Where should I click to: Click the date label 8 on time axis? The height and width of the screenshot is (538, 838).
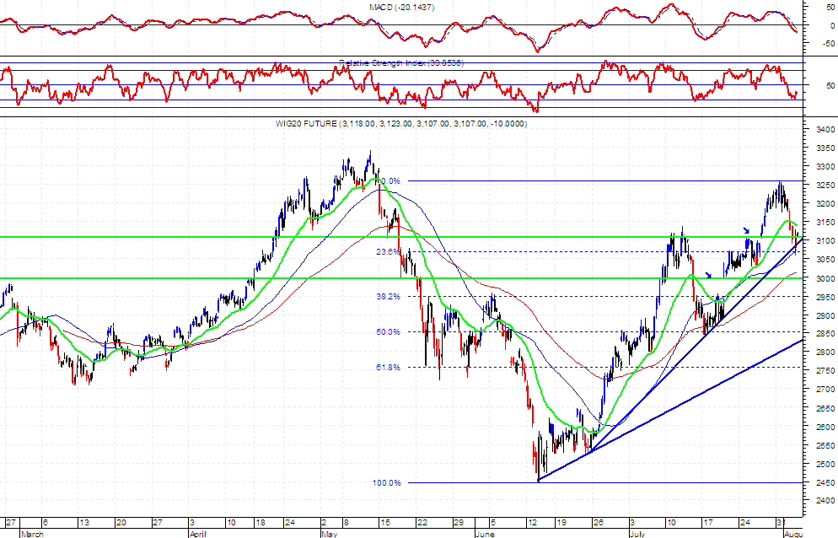[346, 523]
